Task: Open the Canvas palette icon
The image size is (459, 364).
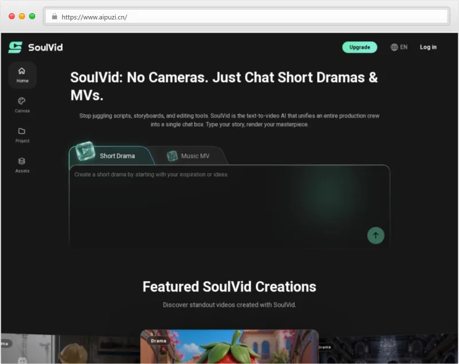Action: pyautogui.click(x=22, y=101)
